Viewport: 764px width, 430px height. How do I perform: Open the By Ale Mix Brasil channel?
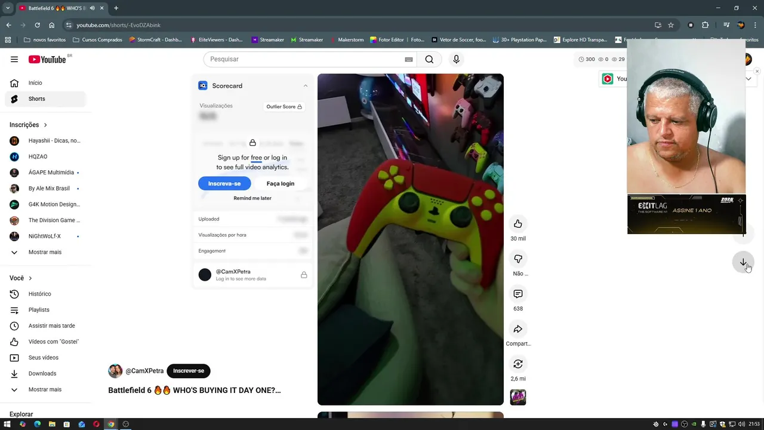coord(45,188)
